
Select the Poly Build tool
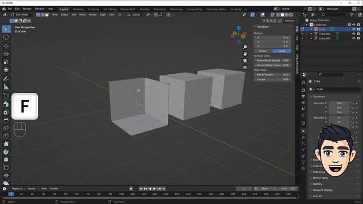pyautogui.click(x=6, y=144)
